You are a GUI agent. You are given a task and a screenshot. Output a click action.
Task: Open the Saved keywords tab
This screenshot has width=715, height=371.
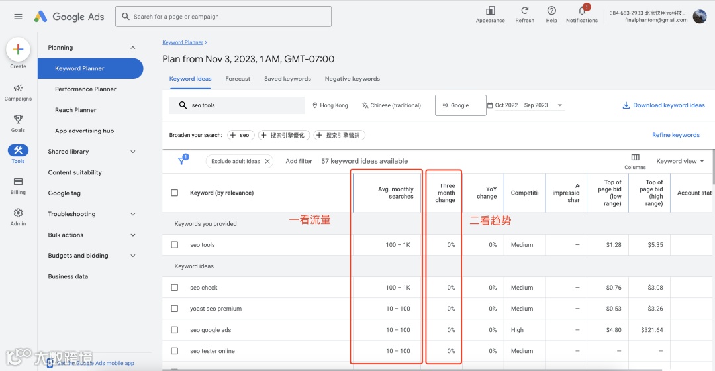[287, 79]
